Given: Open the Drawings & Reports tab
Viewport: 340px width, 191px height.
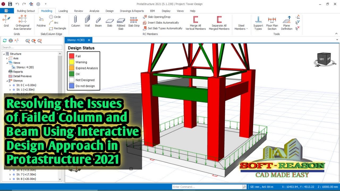Looking at the screenshot, I should (x=132, y=11).
